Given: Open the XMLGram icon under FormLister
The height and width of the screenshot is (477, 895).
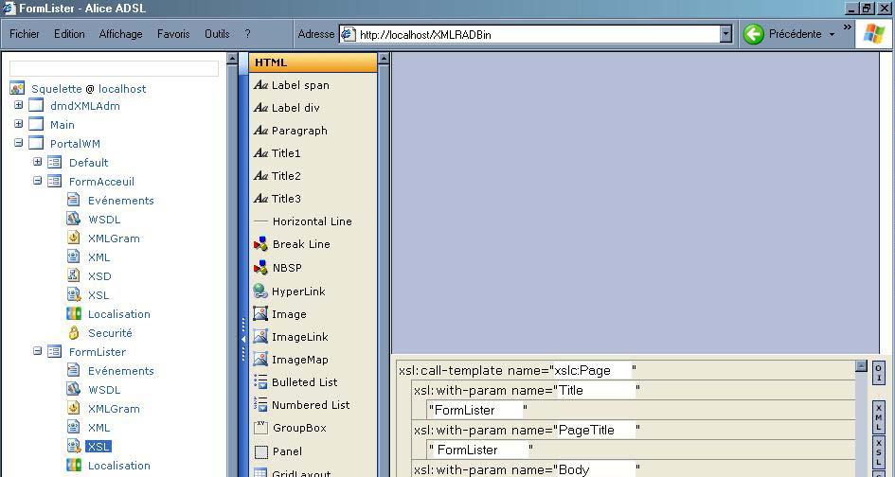Looking at the screenshot, I should pos(74,409).
